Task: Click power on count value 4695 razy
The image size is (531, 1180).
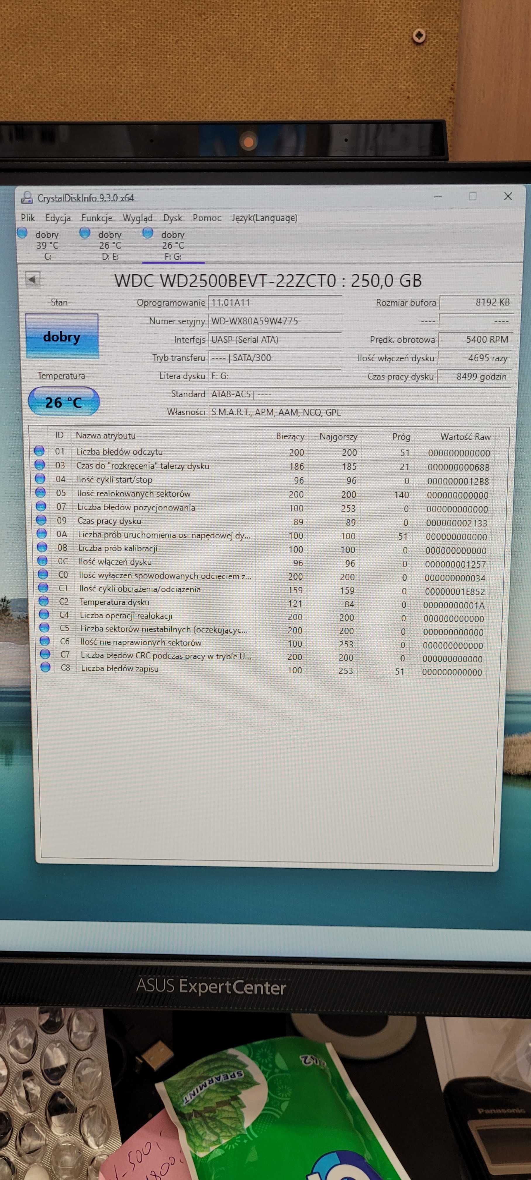Action: point(475,358)
